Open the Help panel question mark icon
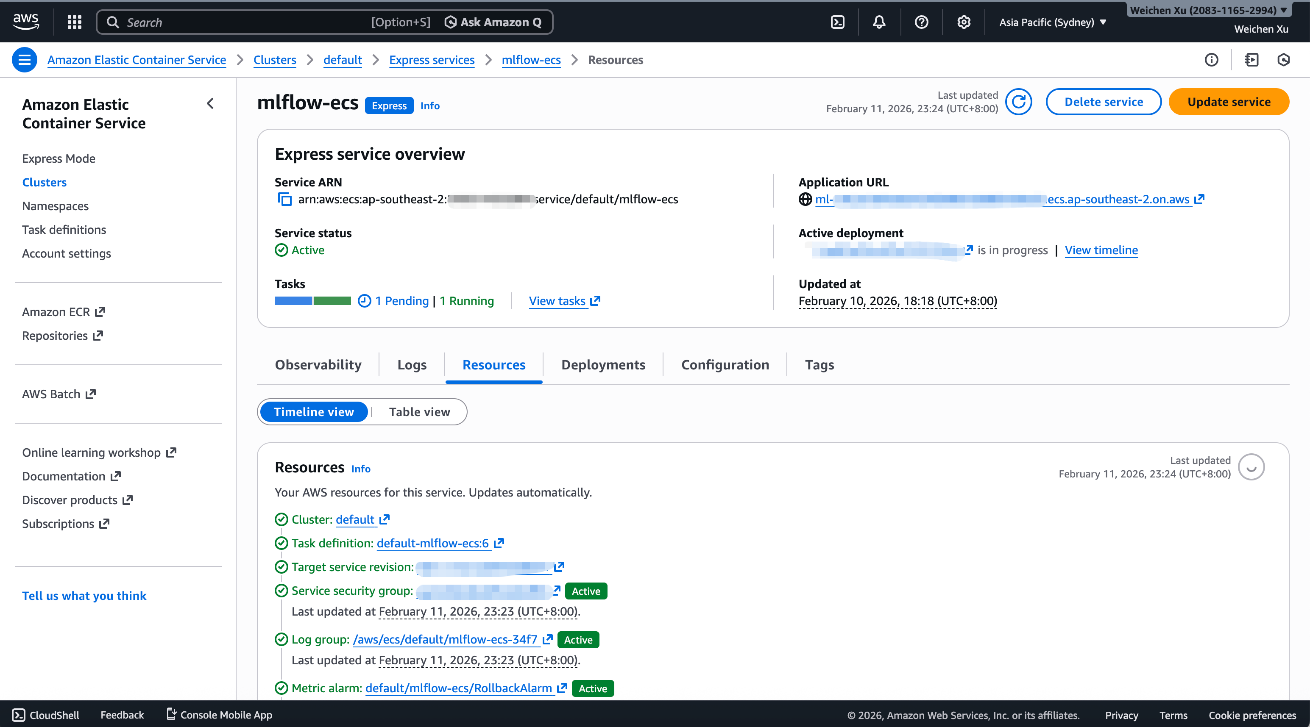The width and height of the screenshot is (1310, 727). pos(922,22)
